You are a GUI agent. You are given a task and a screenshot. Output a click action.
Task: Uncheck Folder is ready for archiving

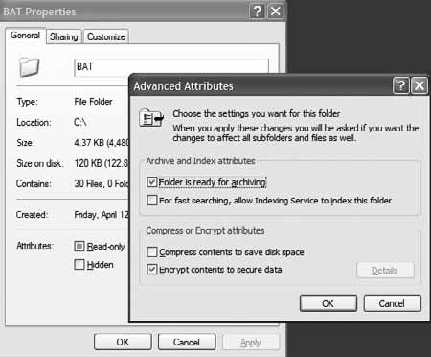point(152,182)
